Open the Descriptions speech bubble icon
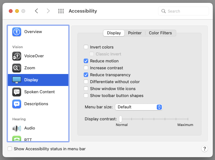Screen dimensions: 215x160 click(x=17, y=104)
